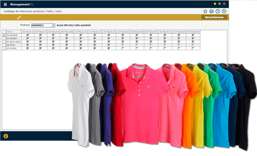
Task: Select the 03 AZUL CIELO color cell
Action: (x=14, y=42)
